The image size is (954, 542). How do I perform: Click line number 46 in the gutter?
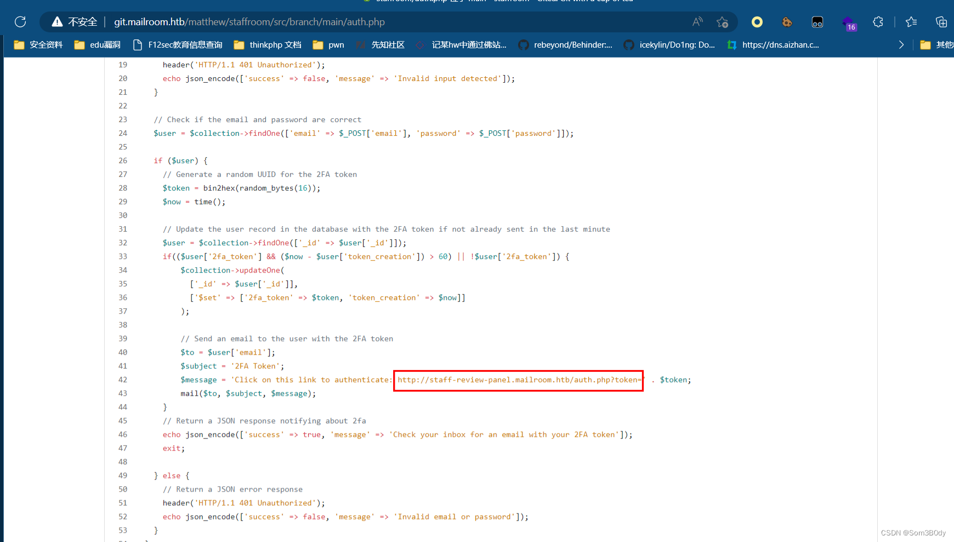point(123,435)
